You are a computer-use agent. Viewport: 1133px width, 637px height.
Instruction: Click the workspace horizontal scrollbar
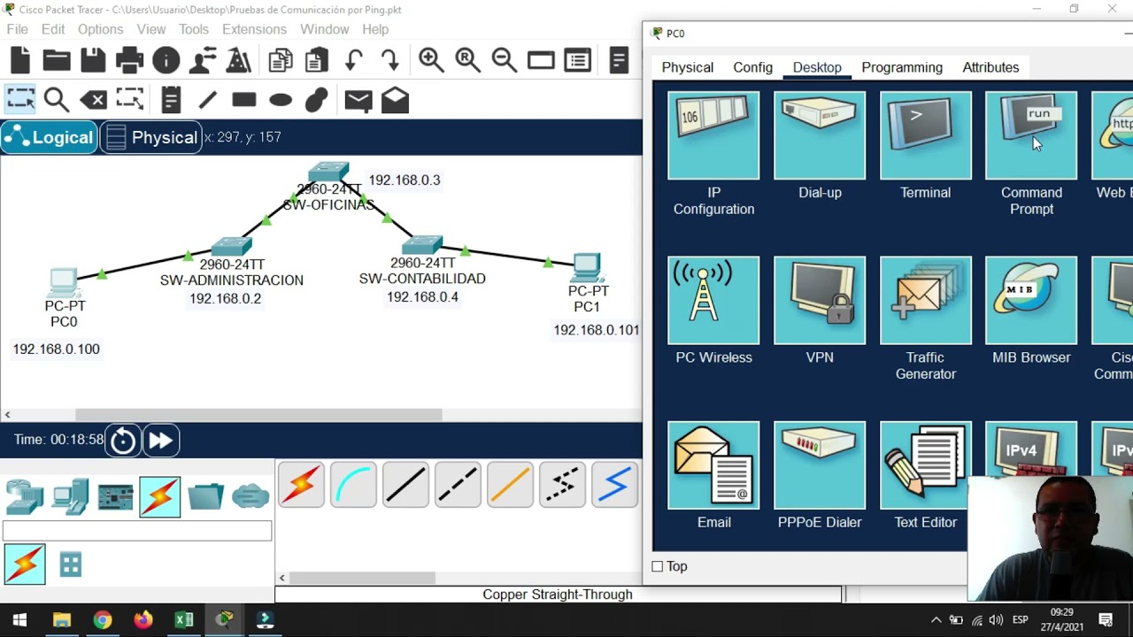tap(258, 414)
